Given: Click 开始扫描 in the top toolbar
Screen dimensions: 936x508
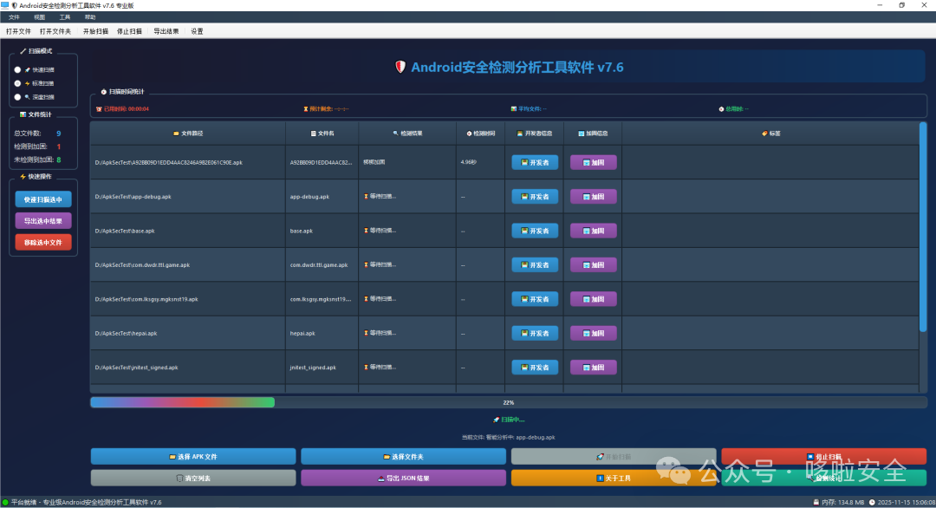Looking at the screenshot, I should pyautogui.click(x=95, y=31).
